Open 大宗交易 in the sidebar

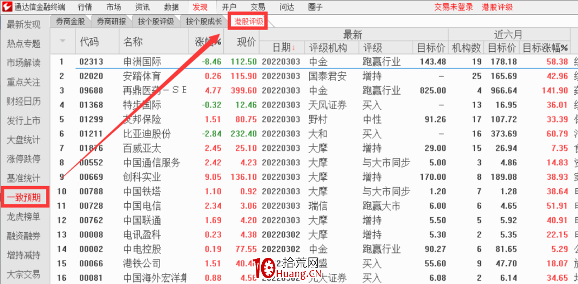tap(24, 274)
